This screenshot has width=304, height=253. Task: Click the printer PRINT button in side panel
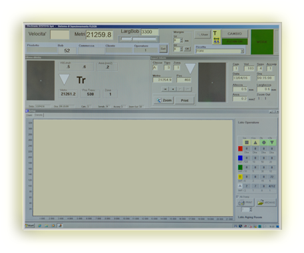245,203
